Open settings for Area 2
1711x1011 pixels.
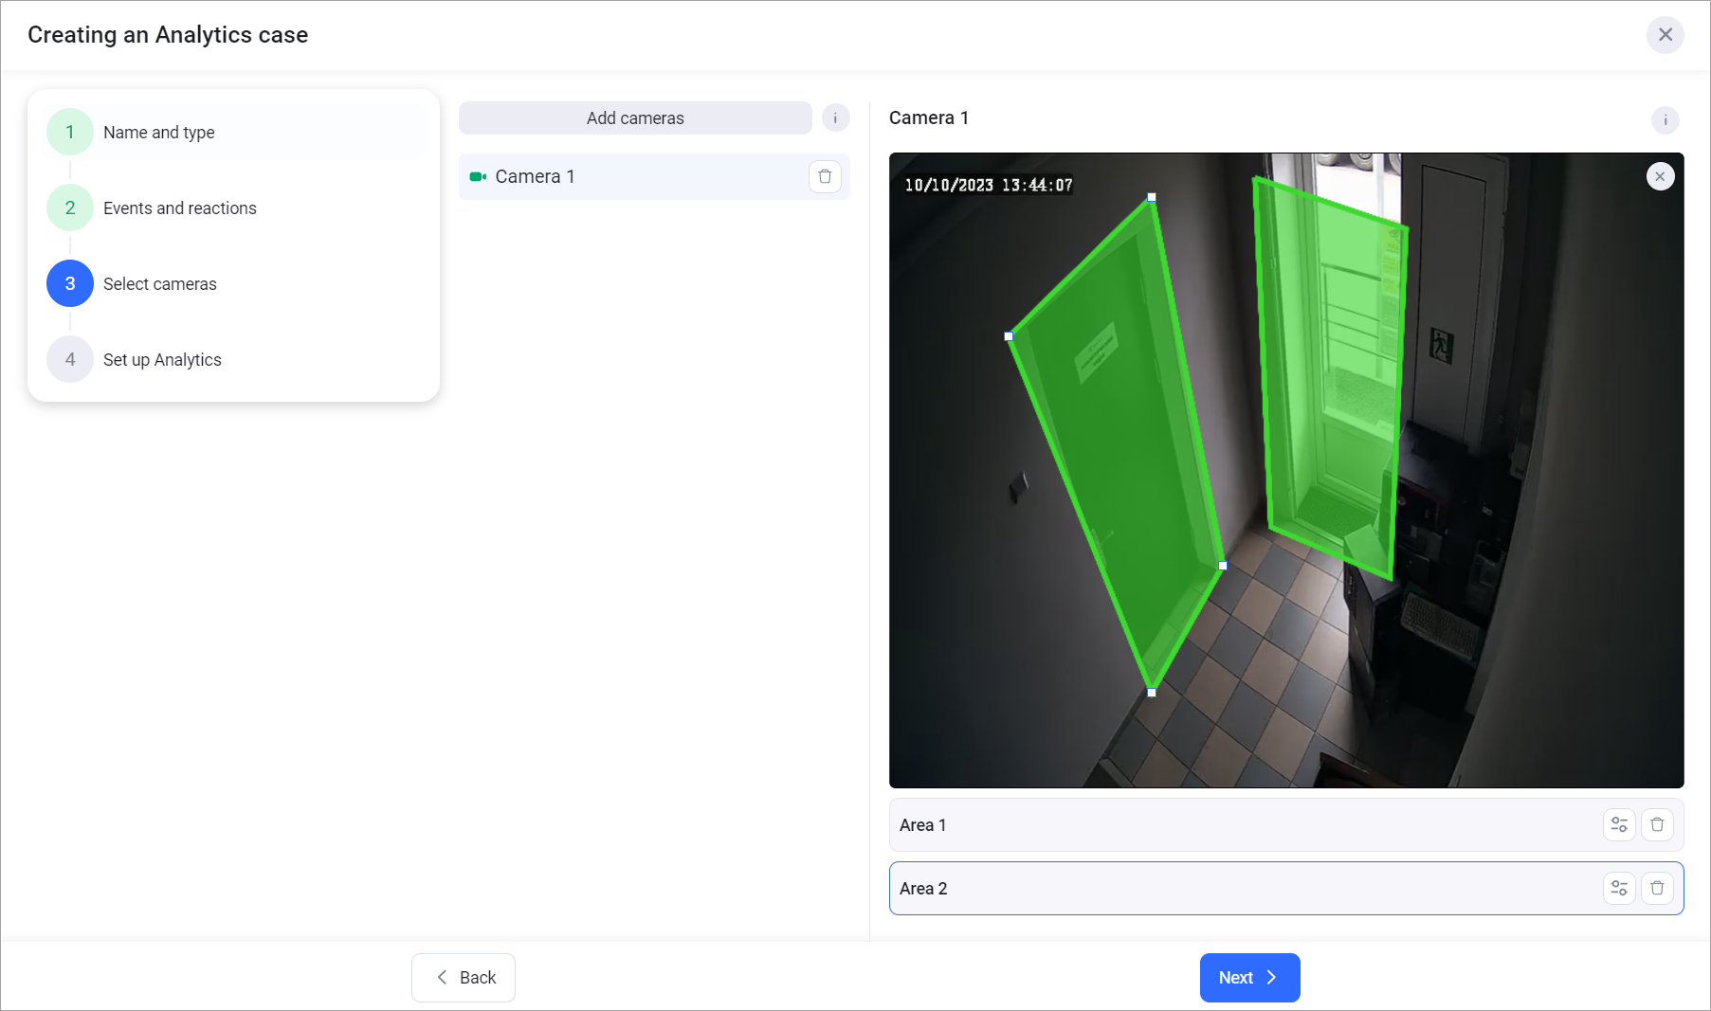click(1619, 889)
